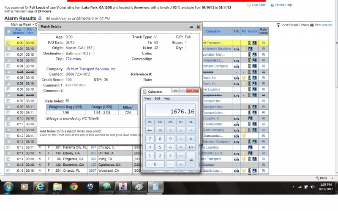338x211 pixels.
Task: Check the box for the Fitzgerald, GA row
Action: (x=8, y=159)
